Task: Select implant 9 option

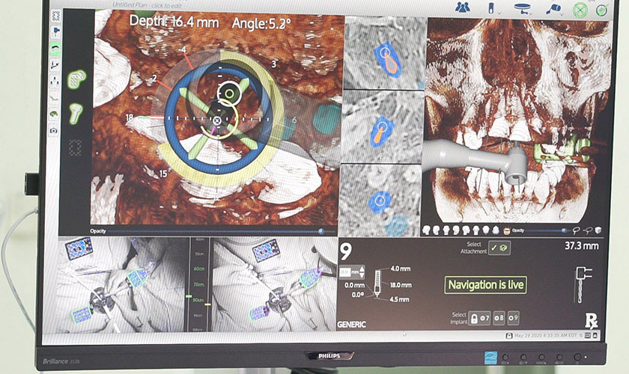Action: coord(514,319)
